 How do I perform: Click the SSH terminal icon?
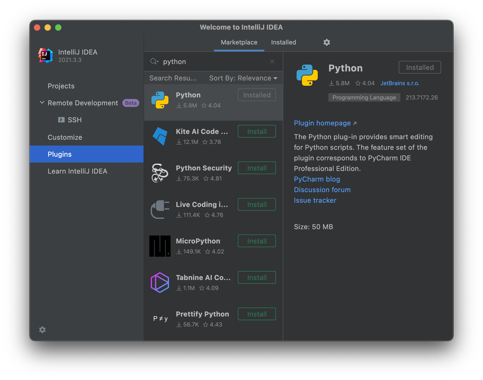(x=61, y=120)
